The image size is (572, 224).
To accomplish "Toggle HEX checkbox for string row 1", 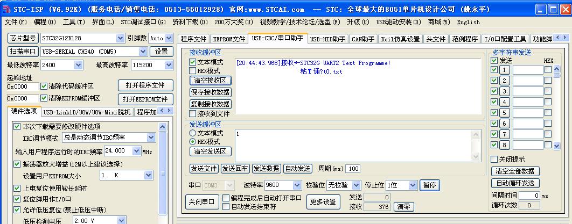I will tap(548, 70).
